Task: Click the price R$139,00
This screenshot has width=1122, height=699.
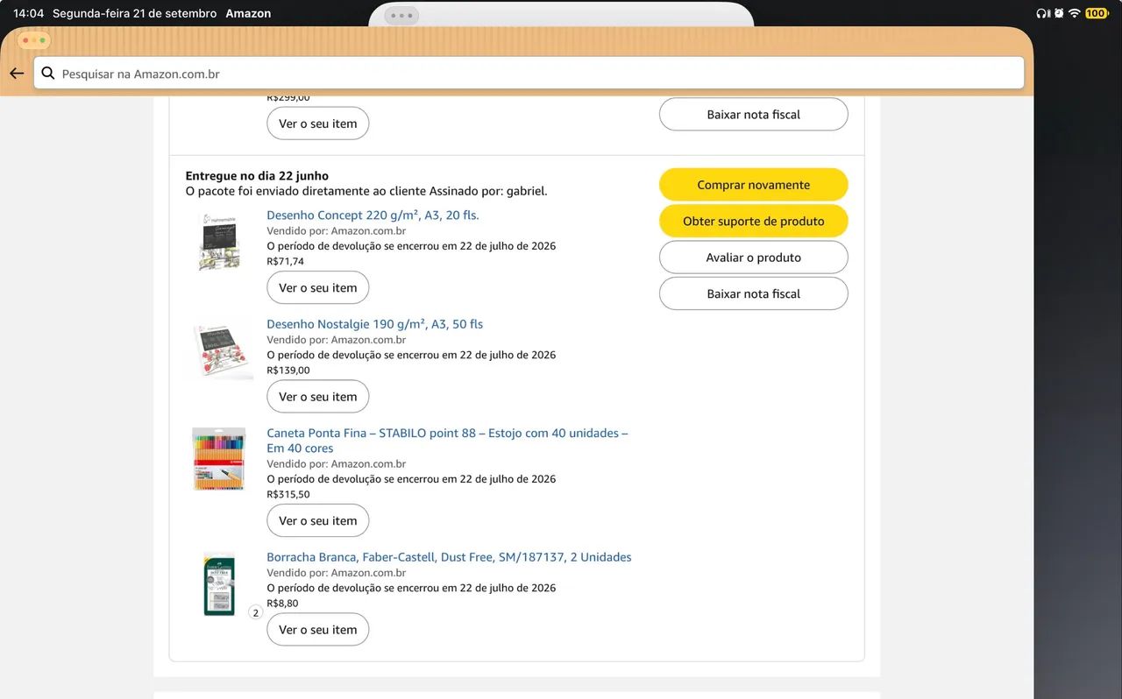Action: (x=288, y=370)
